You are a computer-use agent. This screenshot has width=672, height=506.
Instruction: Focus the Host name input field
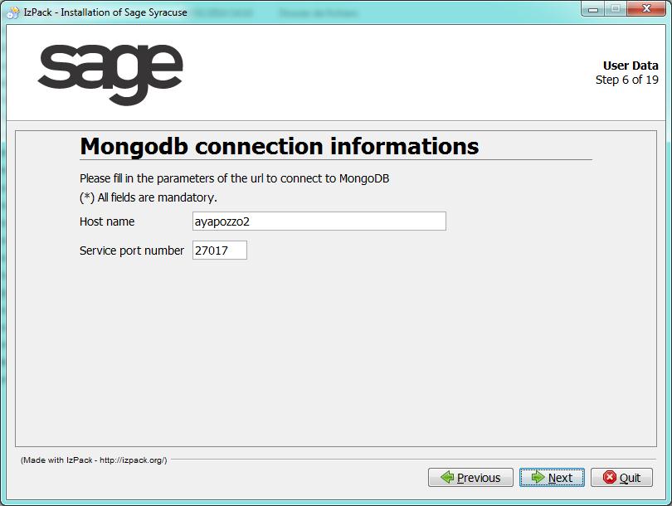tap(319, 221)
